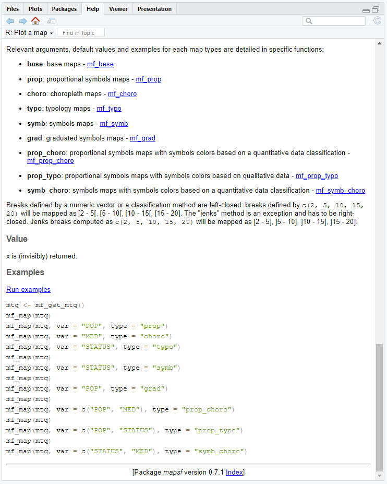Click the Find in Topic field
Screen dimensions: 387x484
[81, 33]
